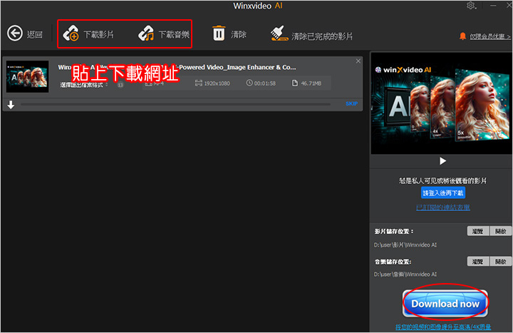Viewport: 513px width, 333px height.
Task: Click the Winxvideo AI preview image
Action: [441, 103]
